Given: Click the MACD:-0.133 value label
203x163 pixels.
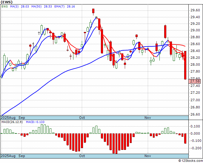Looking at the screenshot, I should point(35,122).
